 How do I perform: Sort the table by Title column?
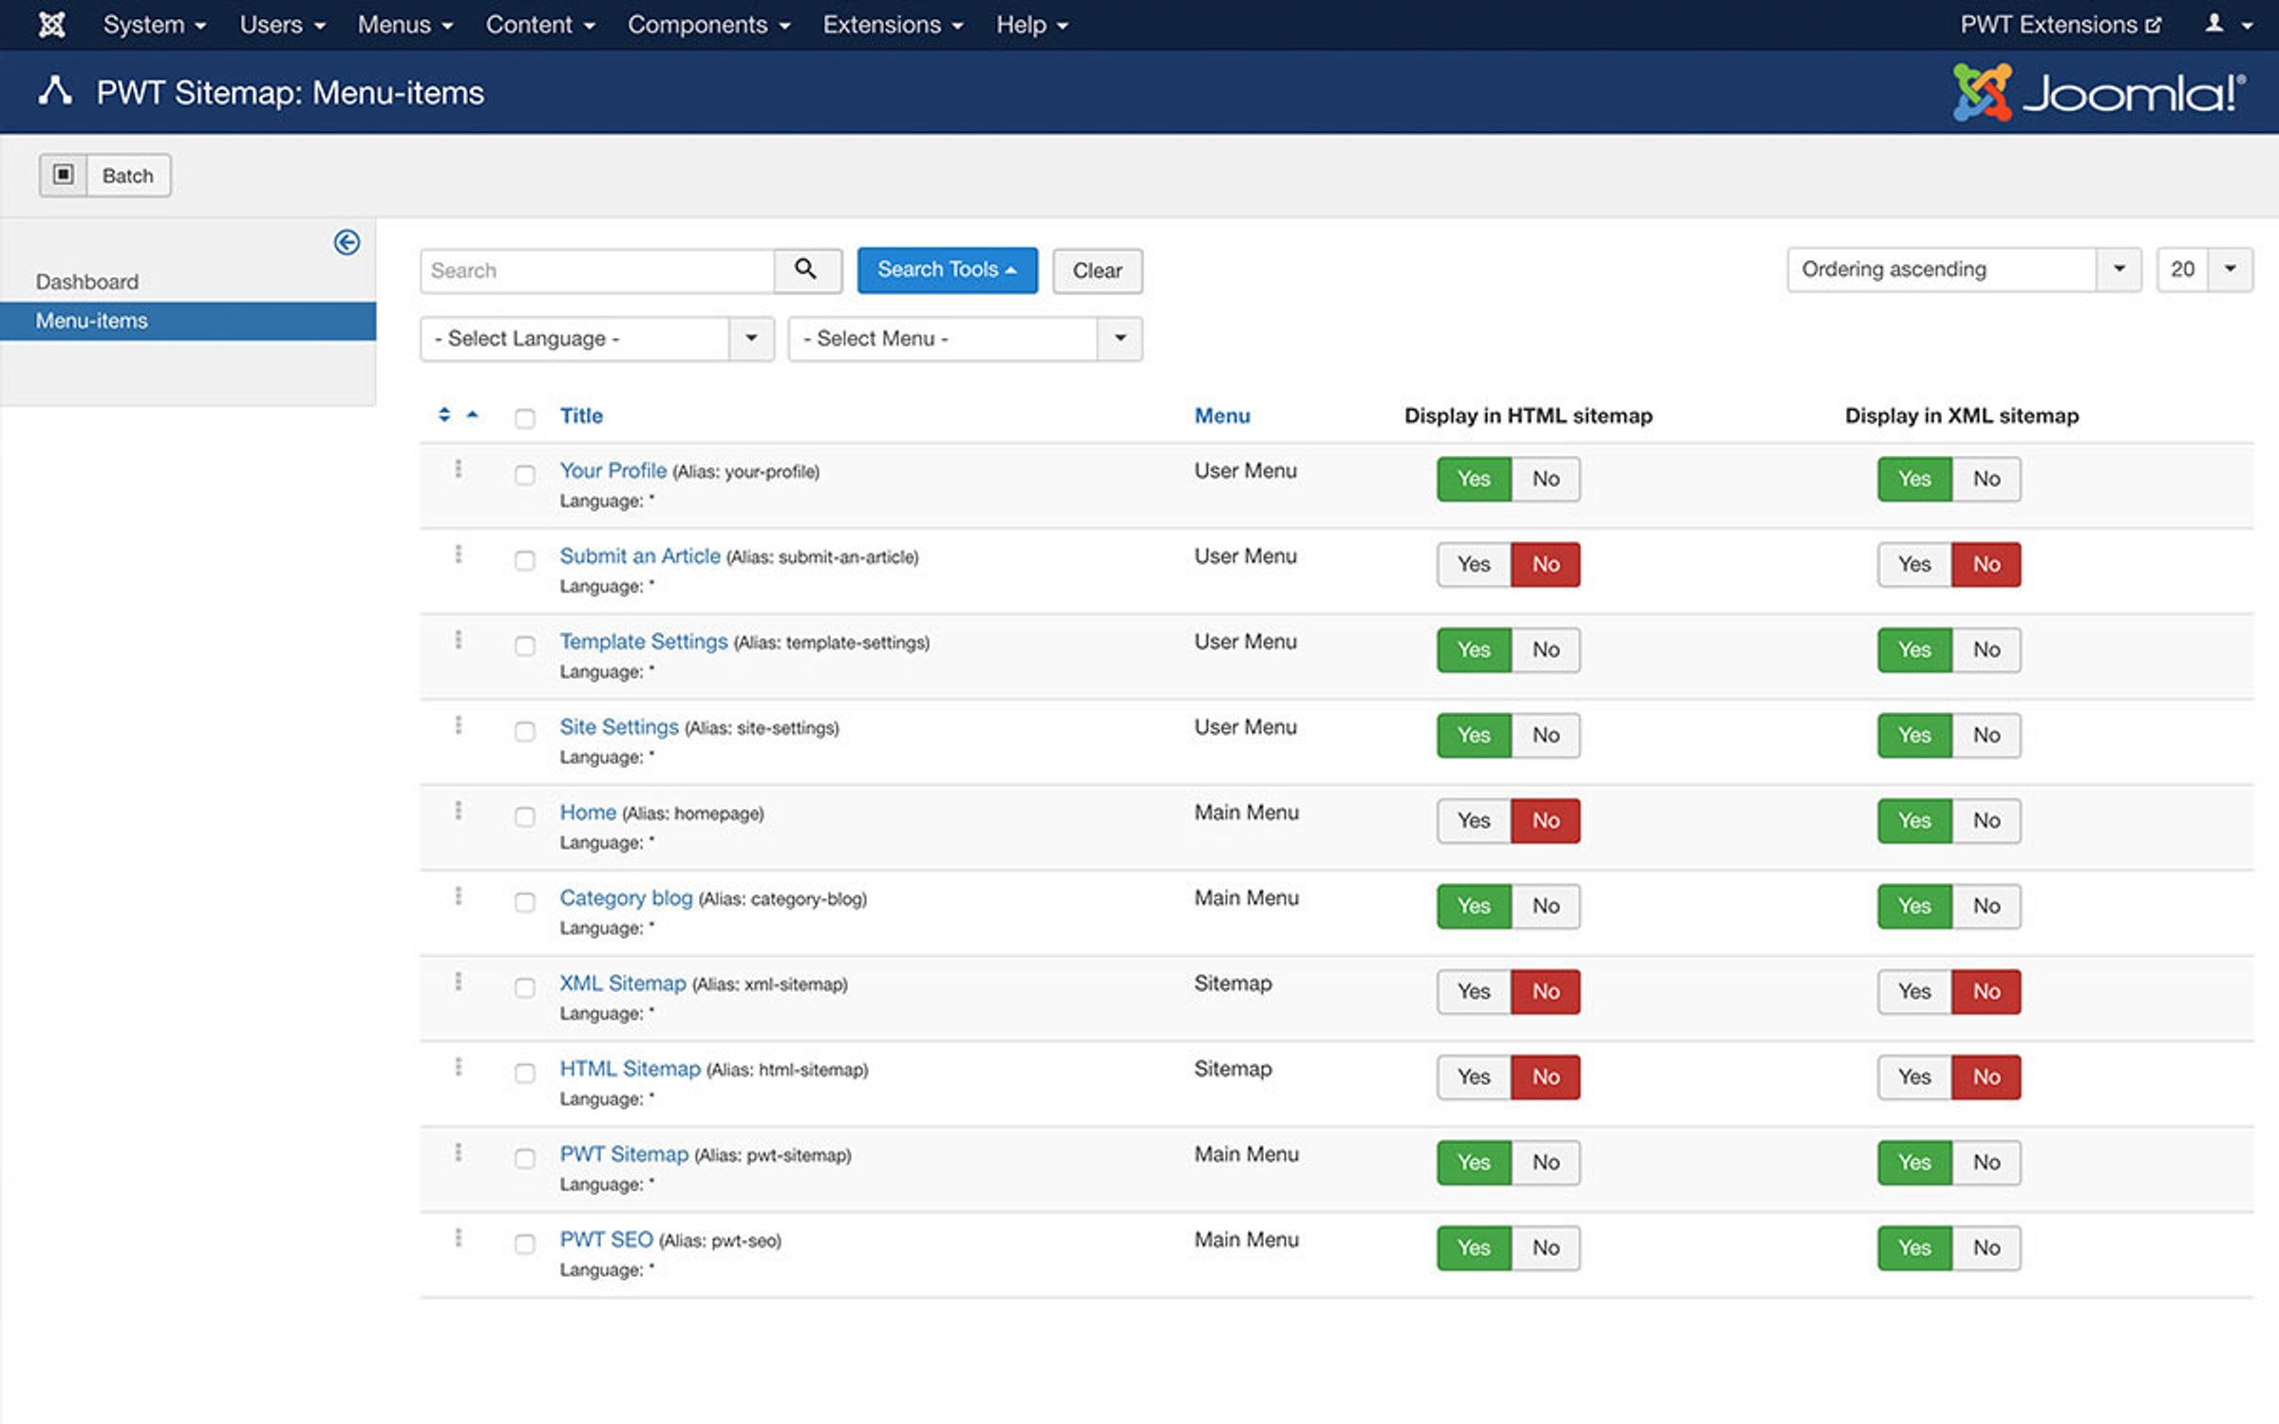point(581,415)
